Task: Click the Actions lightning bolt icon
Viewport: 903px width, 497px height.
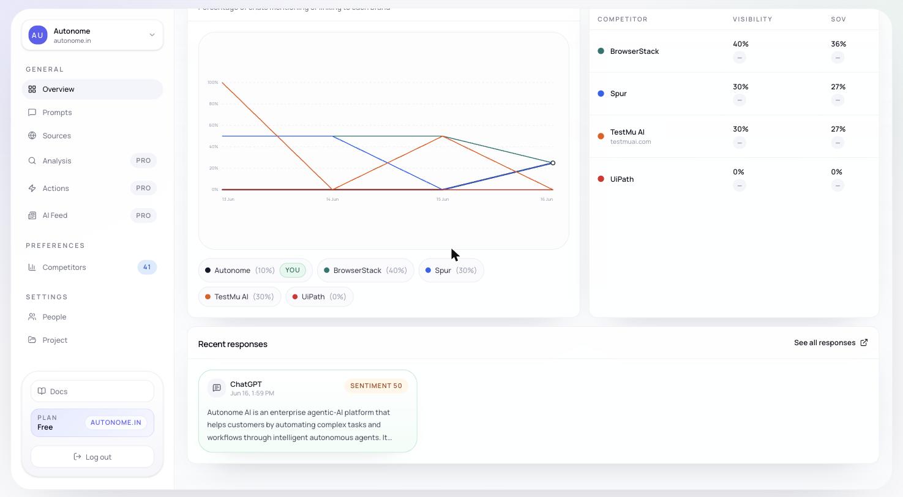Action: (32, 188)
